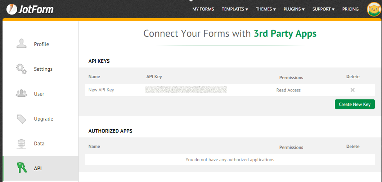
Task: Open MY FORMS in top navigation
Action: click(x=203, y=9)
